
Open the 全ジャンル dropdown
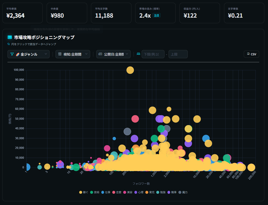28,54
